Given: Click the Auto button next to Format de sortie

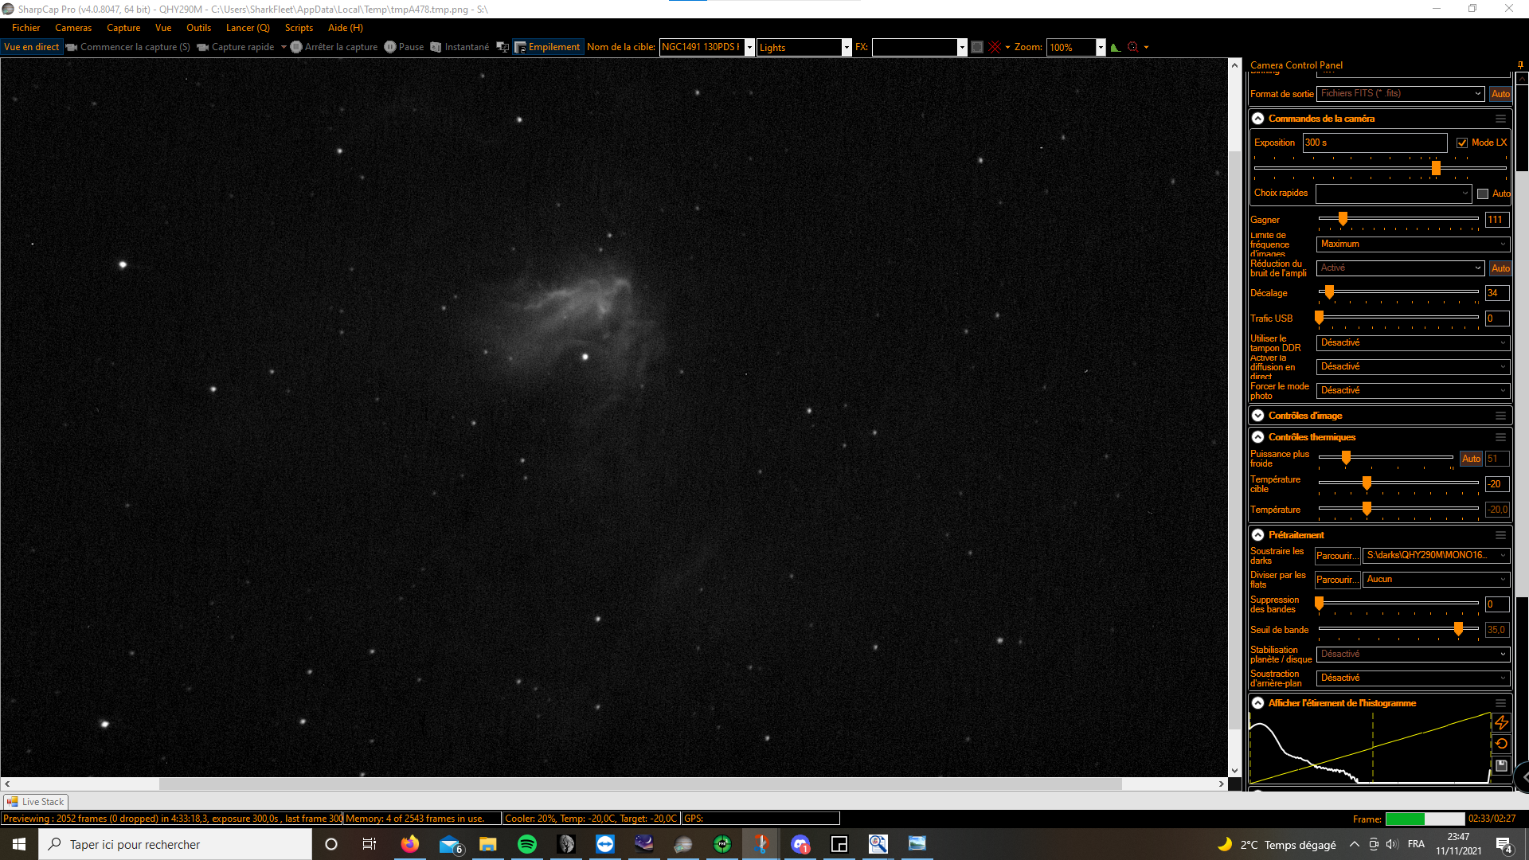Looking at the screenshot, I should 1500,94.
